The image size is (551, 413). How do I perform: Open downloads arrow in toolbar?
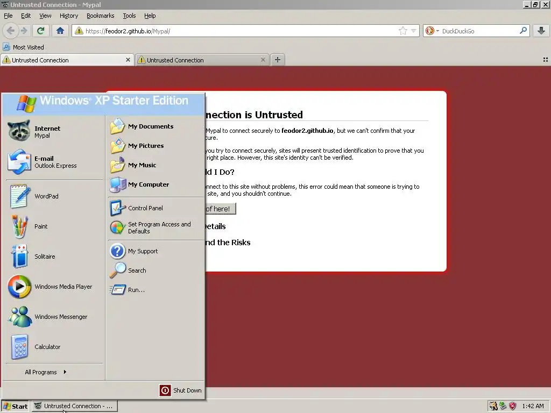(x=541, y=31)
